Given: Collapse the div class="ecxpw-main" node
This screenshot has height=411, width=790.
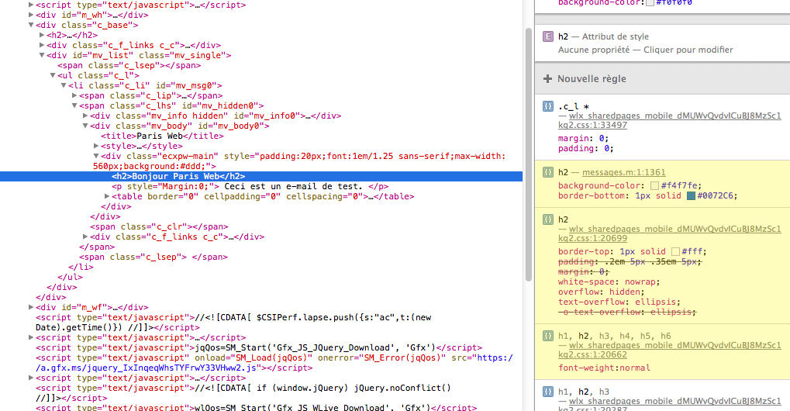Looking at the screenshot, I should click(x=96, y=156).
